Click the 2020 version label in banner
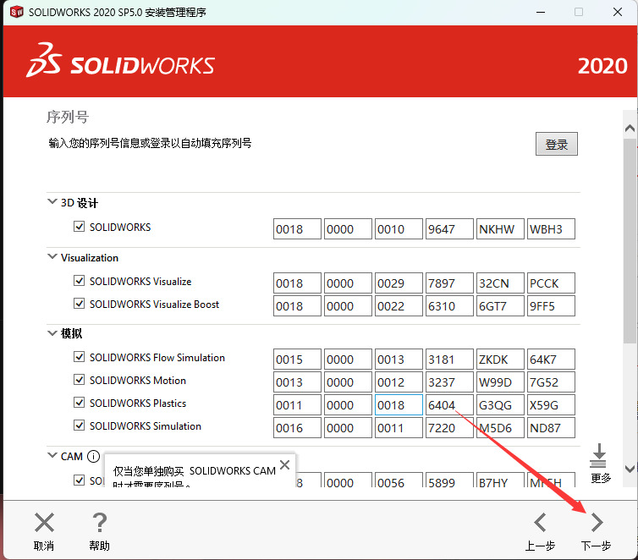 pyautogui.click(x=602, y=66)
